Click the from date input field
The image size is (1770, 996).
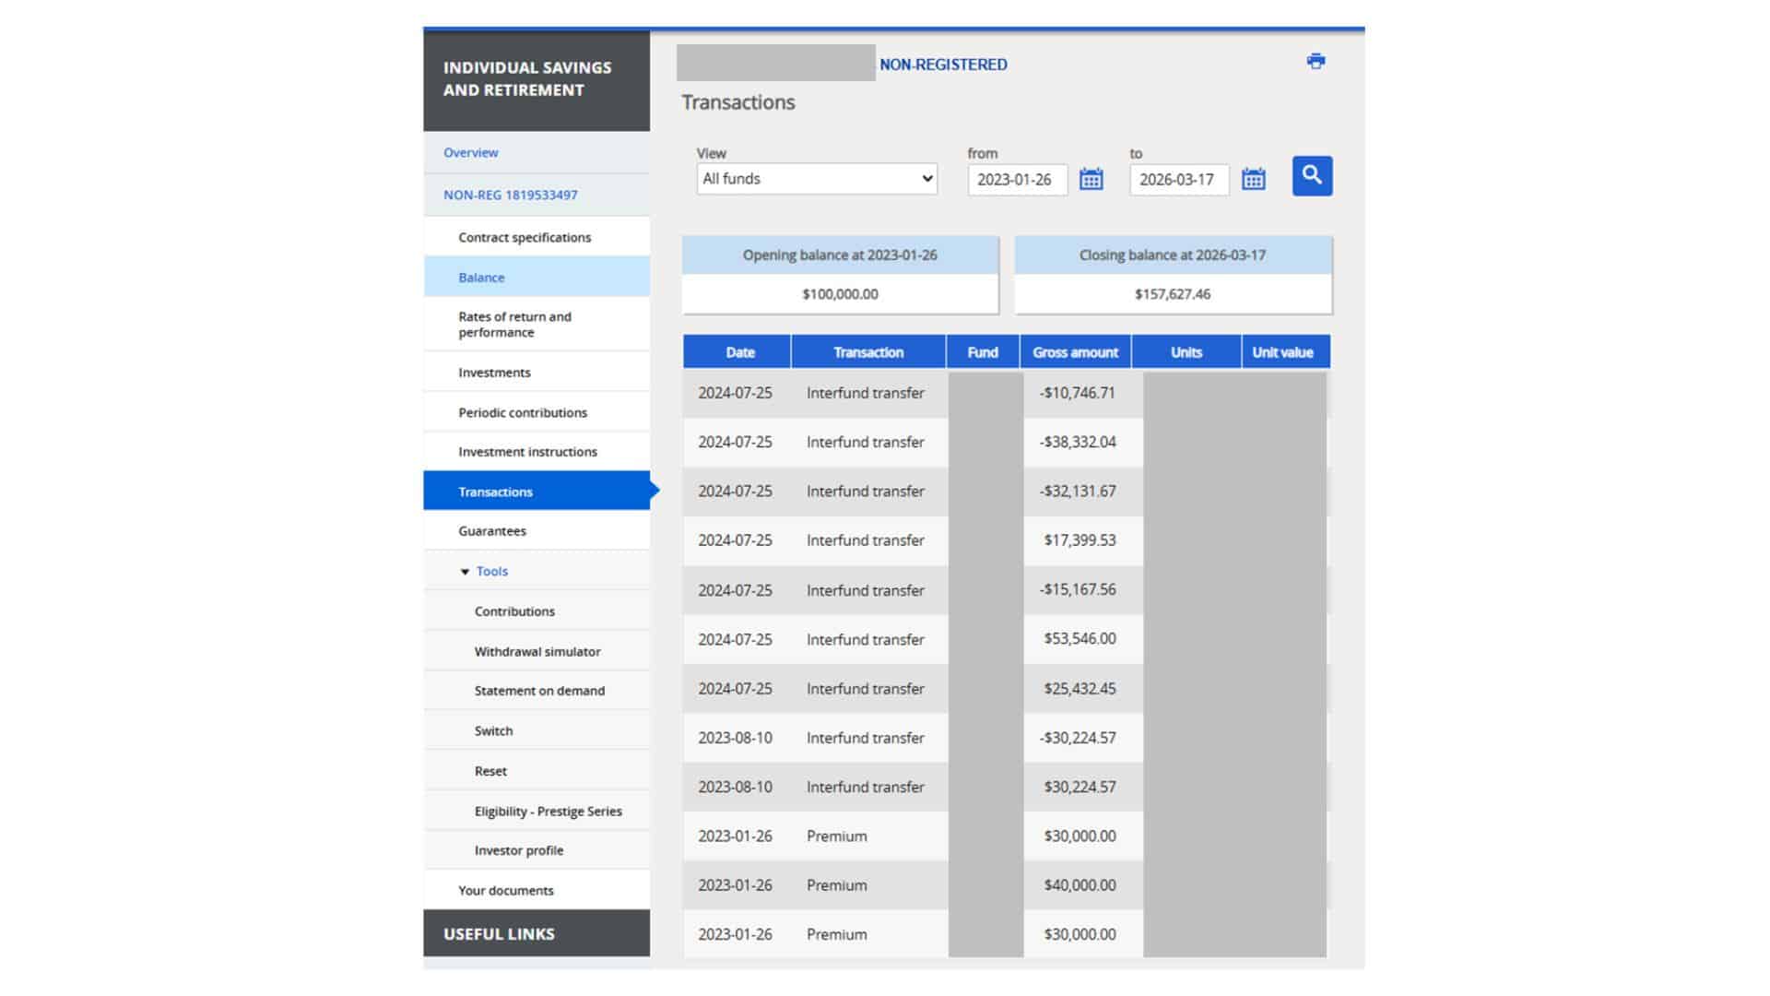[1016, 180]
